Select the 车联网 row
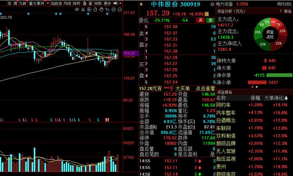Viewport: 293px width, 176px height. point(254,128)
